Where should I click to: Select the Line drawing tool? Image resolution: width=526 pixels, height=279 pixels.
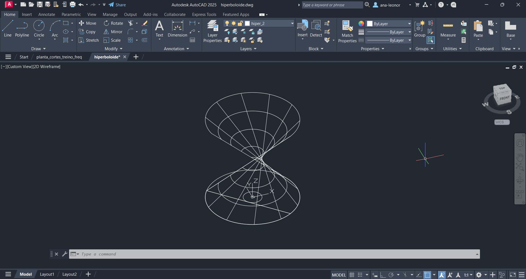point(8,29)
